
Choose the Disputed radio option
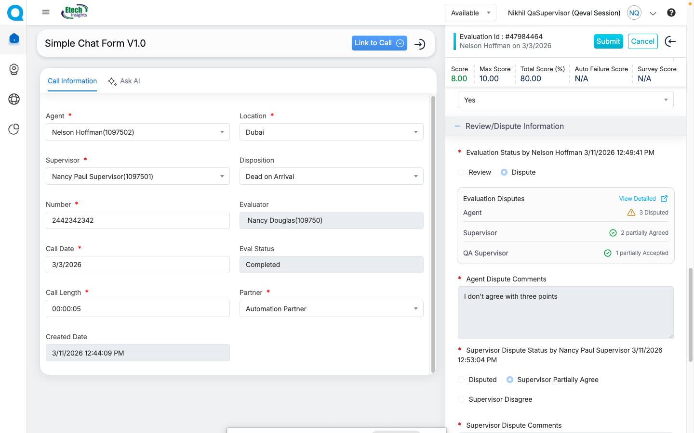(x=462, y=380)
